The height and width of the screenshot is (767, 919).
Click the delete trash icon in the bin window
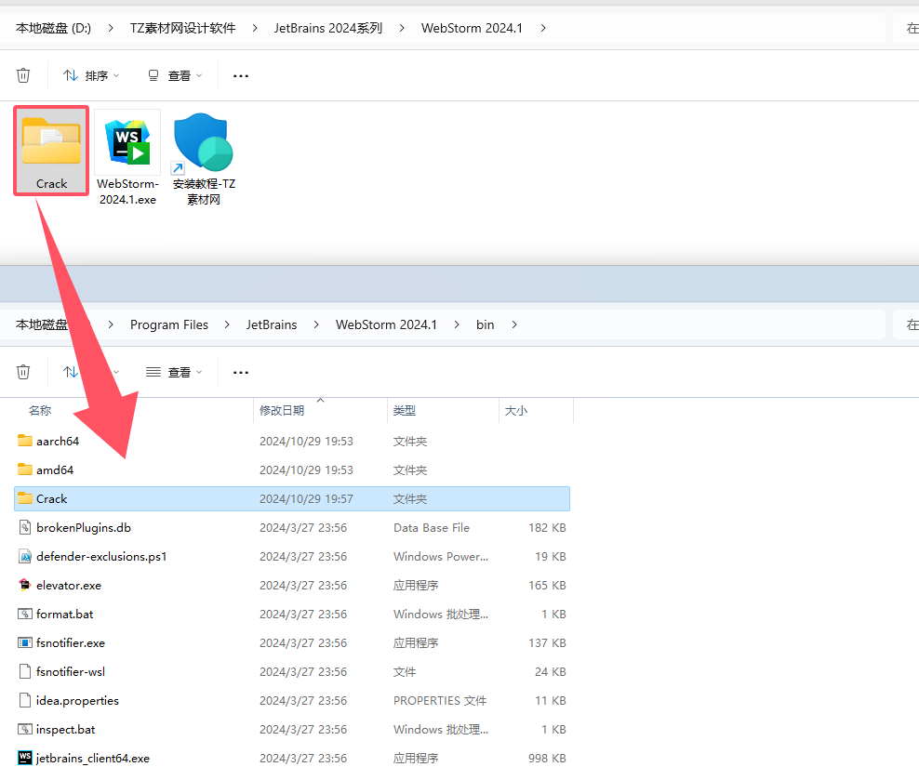pyautogui.click(x=23, y=372)
